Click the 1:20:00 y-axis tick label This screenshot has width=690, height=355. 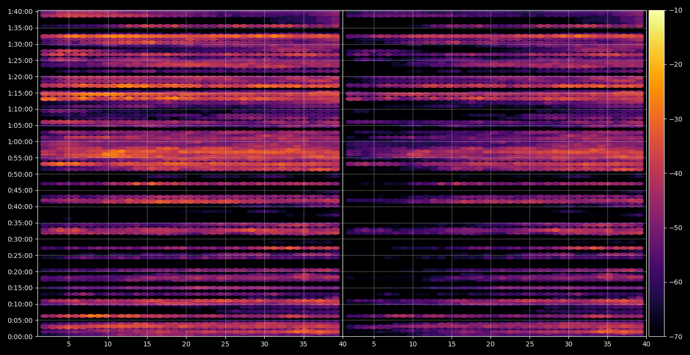click(x=20, y=76)
